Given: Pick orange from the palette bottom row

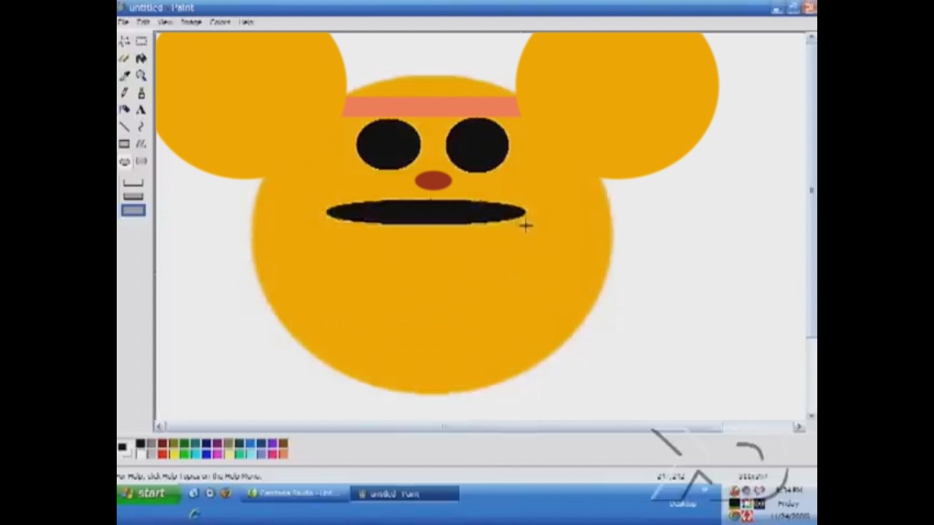Looking at the screenshot, I should click(x=282, y=454).
